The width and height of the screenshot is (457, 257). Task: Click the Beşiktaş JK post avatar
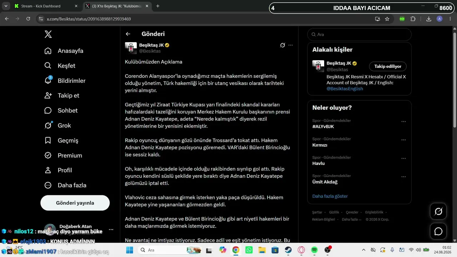(x=131, y=48)
